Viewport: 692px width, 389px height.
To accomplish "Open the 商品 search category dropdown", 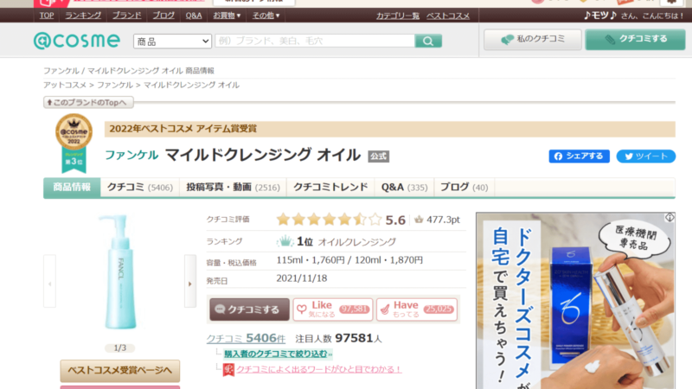I will coord(172,41).
